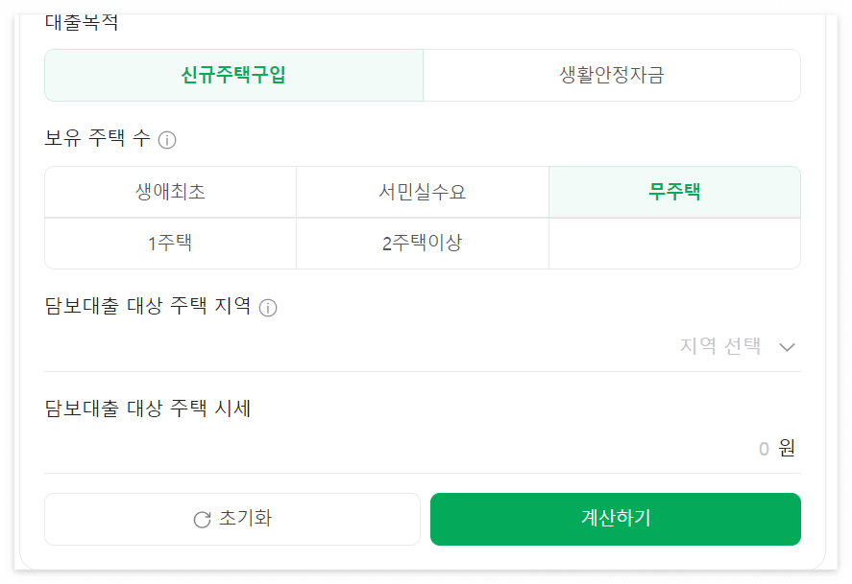This screenshot has width=852, height=584.
Task: Choose the 1주택 option
Action: pos(170,244)
